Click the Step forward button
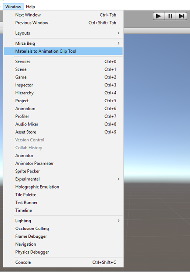 (x=182, y=16)
